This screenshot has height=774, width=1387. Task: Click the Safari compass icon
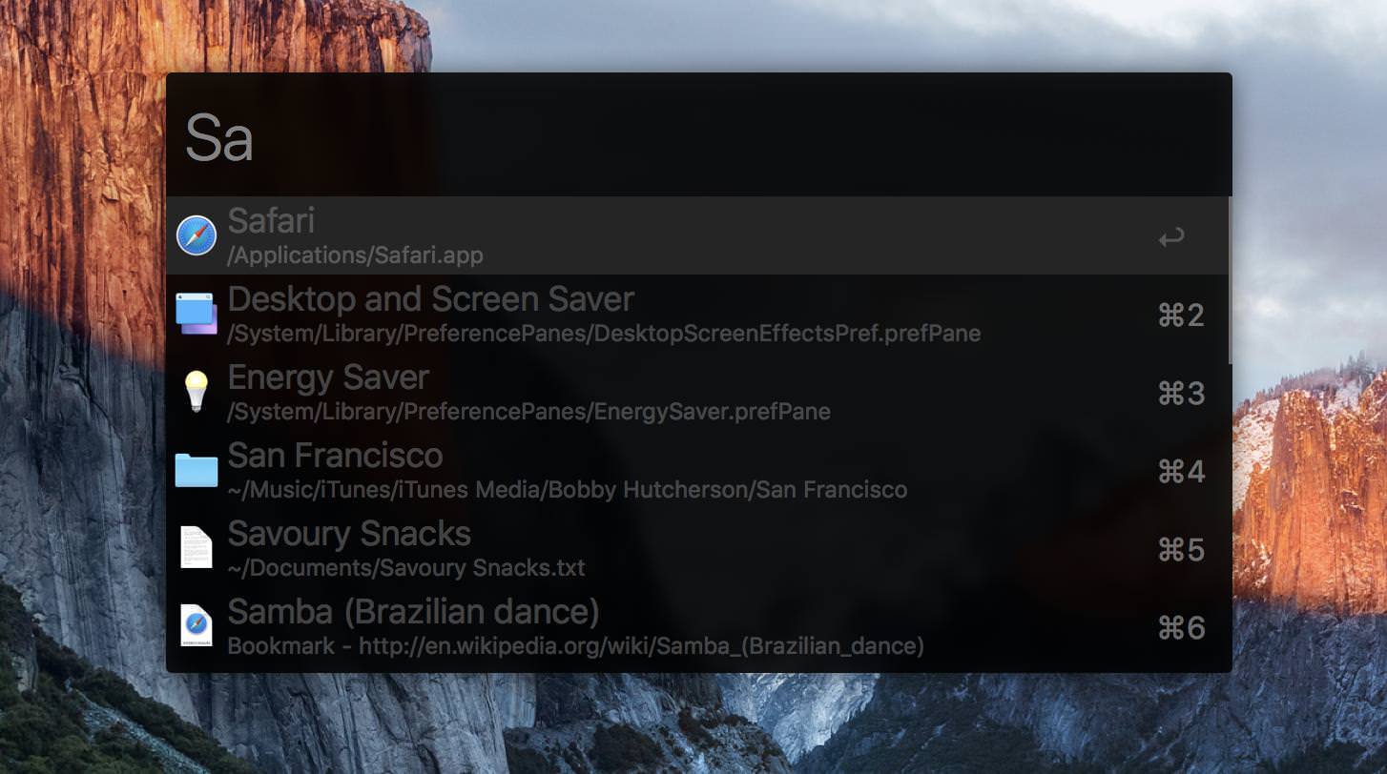[197, 235]
